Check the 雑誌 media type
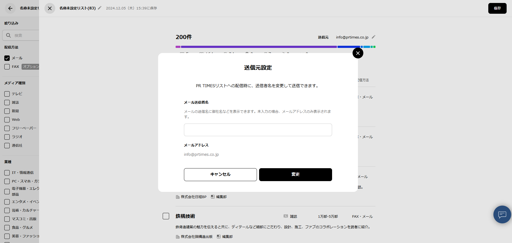The width and height of the screenshot is (512, 243). (x=7, y=103)
